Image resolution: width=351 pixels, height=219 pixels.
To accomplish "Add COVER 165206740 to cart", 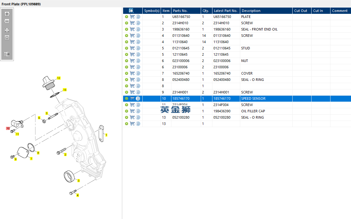I will (x=132, y=73).
